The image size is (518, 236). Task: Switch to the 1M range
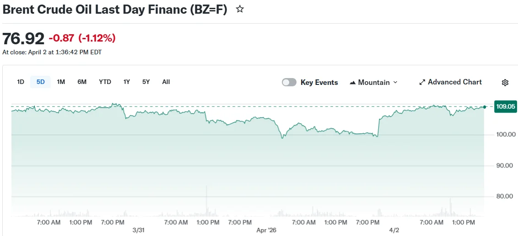[61, 82]
